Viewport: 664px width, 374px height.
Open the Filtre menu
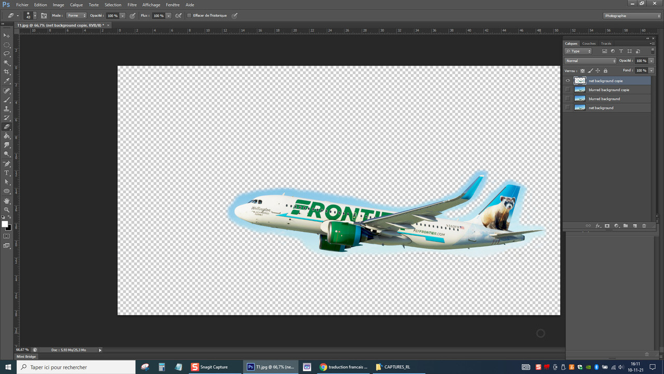click(132, 5)
